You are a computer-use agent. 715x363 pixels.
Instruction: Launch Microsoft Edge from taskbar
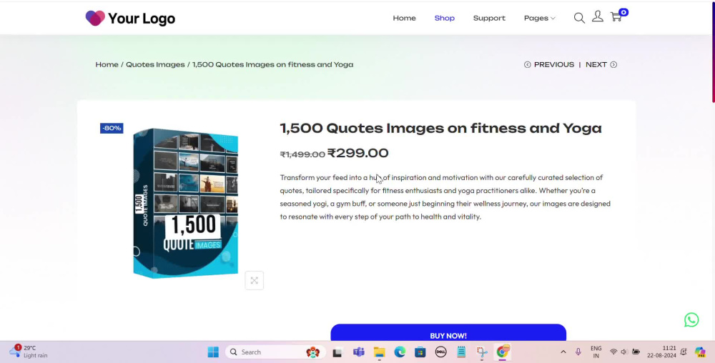[x=400, y=352]
